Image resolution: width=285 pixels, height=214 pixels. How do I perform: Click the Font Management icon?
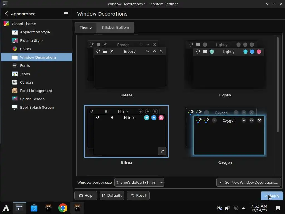click(15, 91)
